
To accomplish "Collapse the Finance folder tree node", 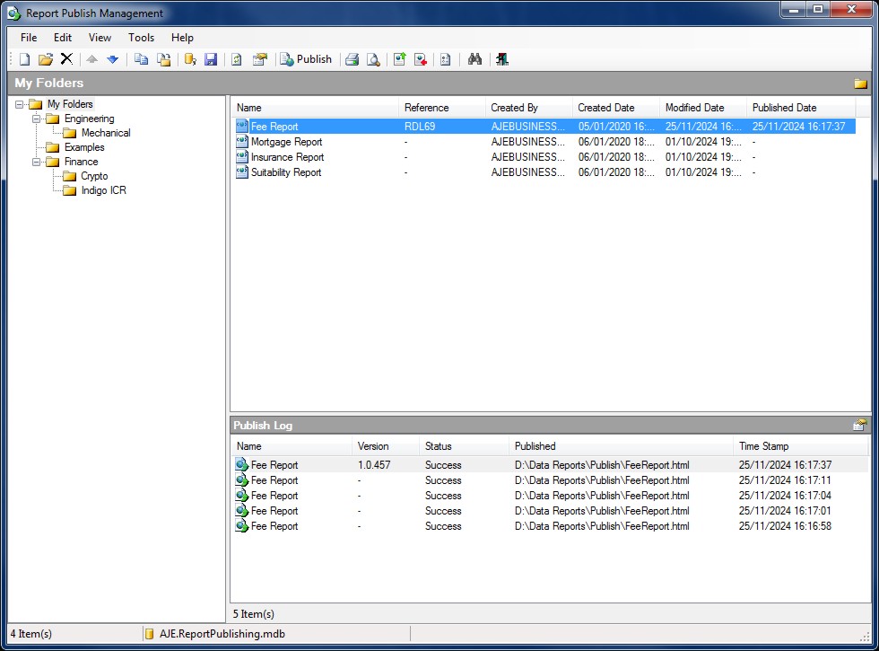I will pyautogui.click(x=37, y=162).
